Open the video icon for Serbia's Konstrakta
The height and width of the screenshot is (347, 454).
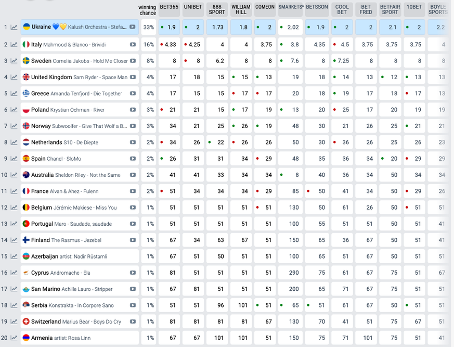pyautogui.click(x=133, y=305)
